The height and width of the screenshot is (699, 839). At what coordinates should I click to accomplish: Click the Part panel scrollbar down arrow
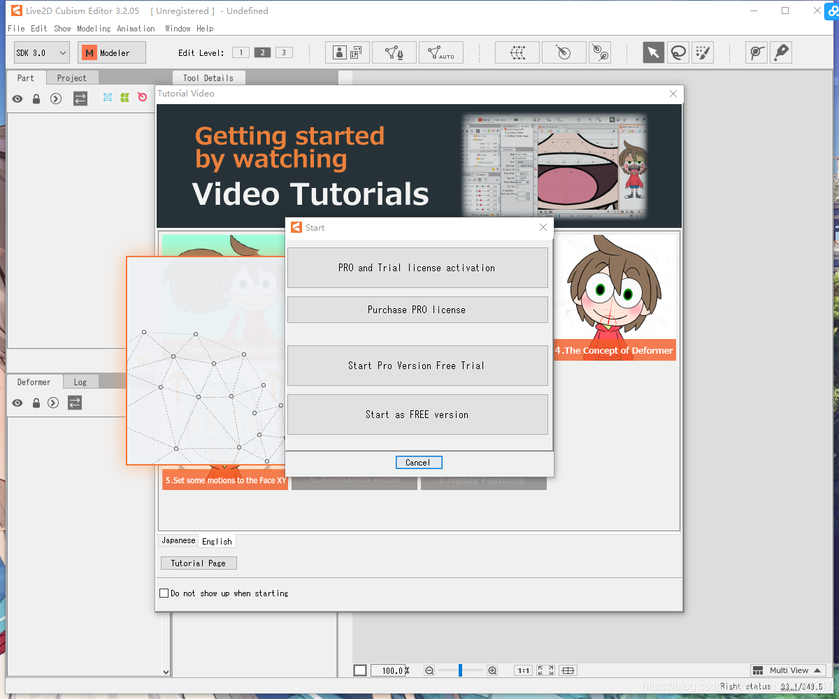pos(166,672)
